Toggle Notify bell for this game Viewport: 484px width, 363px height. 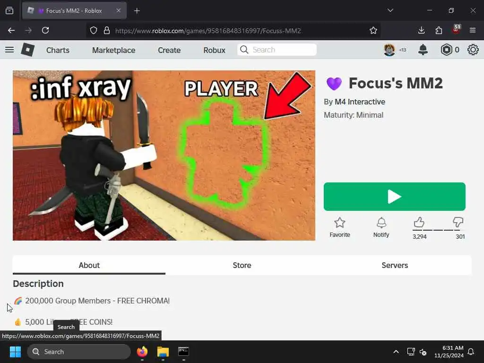(x=381, y=227)
